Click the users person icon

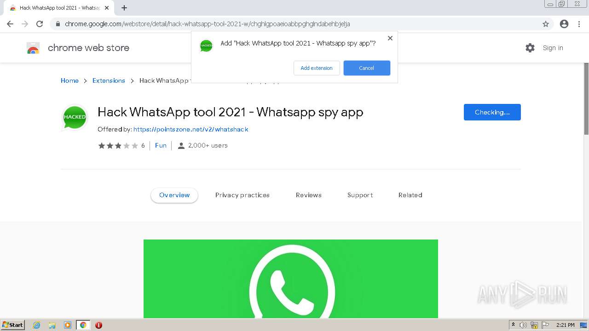(x=181, y=146)
